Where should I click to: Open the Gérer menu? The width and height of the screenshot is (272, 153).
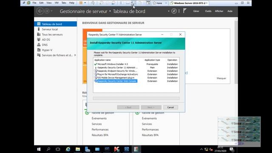[x=196, y=11]
